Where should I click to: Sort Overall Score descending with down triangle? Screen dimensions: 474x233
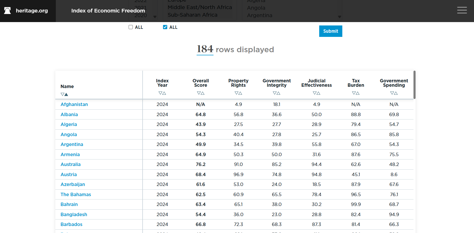199,93
